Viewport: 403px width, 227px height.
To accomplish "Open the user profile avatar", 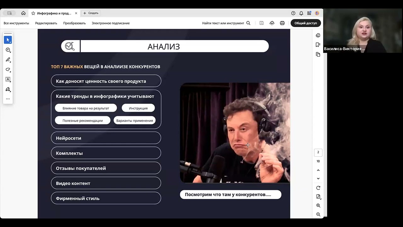I will (317, 13).
